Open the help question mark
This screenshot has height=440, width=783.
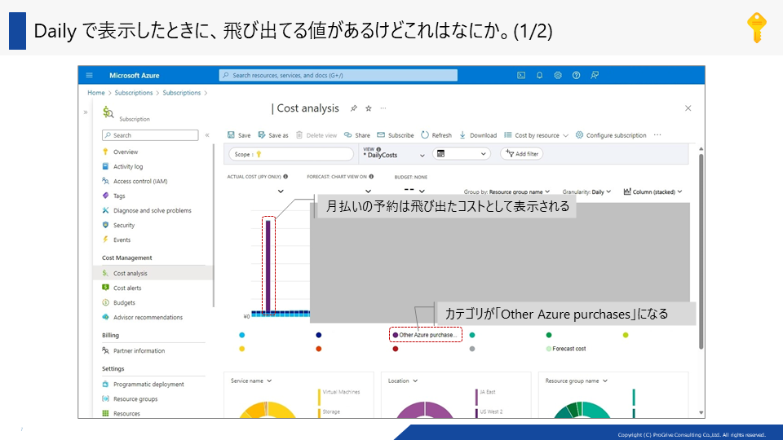coord(576,75)
